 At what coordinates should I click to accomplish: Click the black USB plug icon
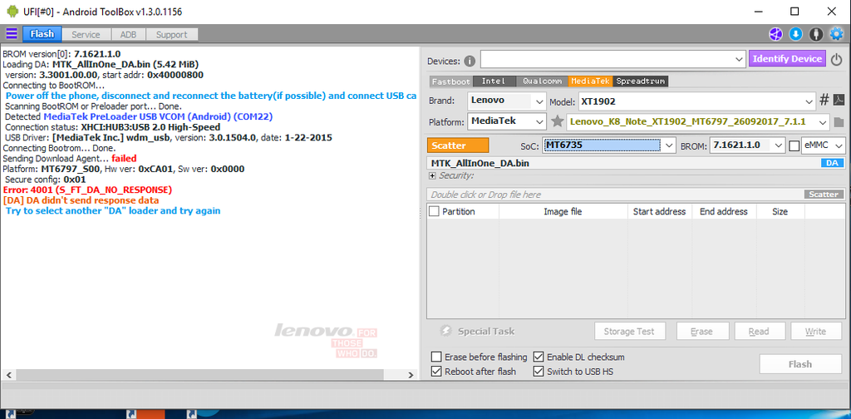pos(816,34)
